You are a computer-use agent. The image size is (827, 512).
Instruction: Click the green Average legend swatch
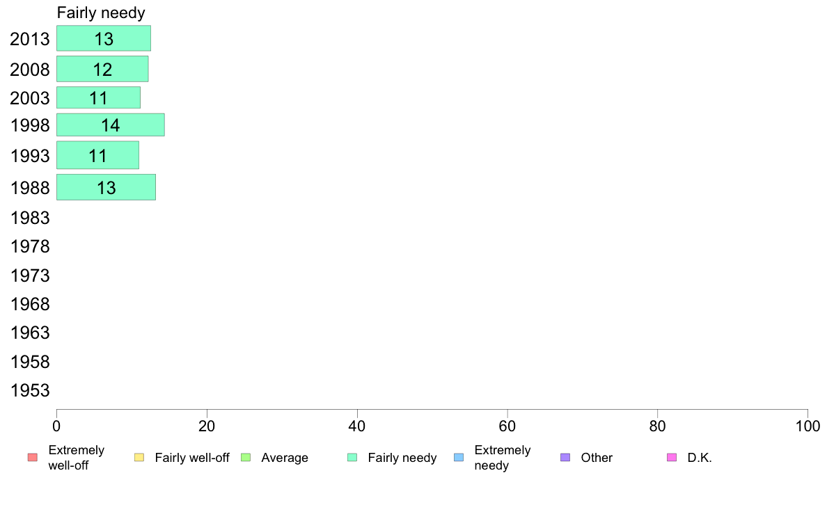(x=246, y=457)
